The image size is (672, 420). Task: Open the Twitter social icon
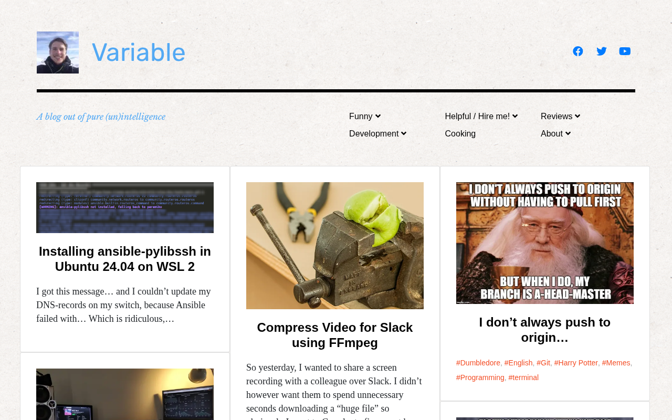602,51
